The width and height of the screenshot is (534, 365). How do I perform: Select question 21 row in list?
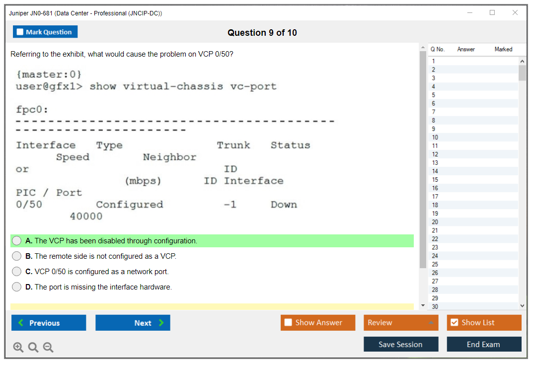(435, 230)
